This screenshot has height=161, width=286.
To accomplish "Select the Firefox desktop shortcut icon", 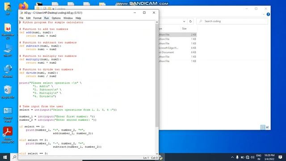I will 24,6.
